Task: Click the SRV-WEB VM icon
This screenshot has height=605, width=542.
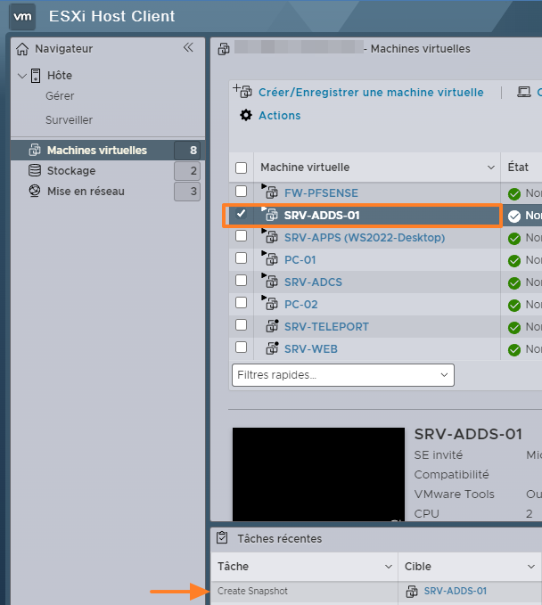Action: (272, 348)
